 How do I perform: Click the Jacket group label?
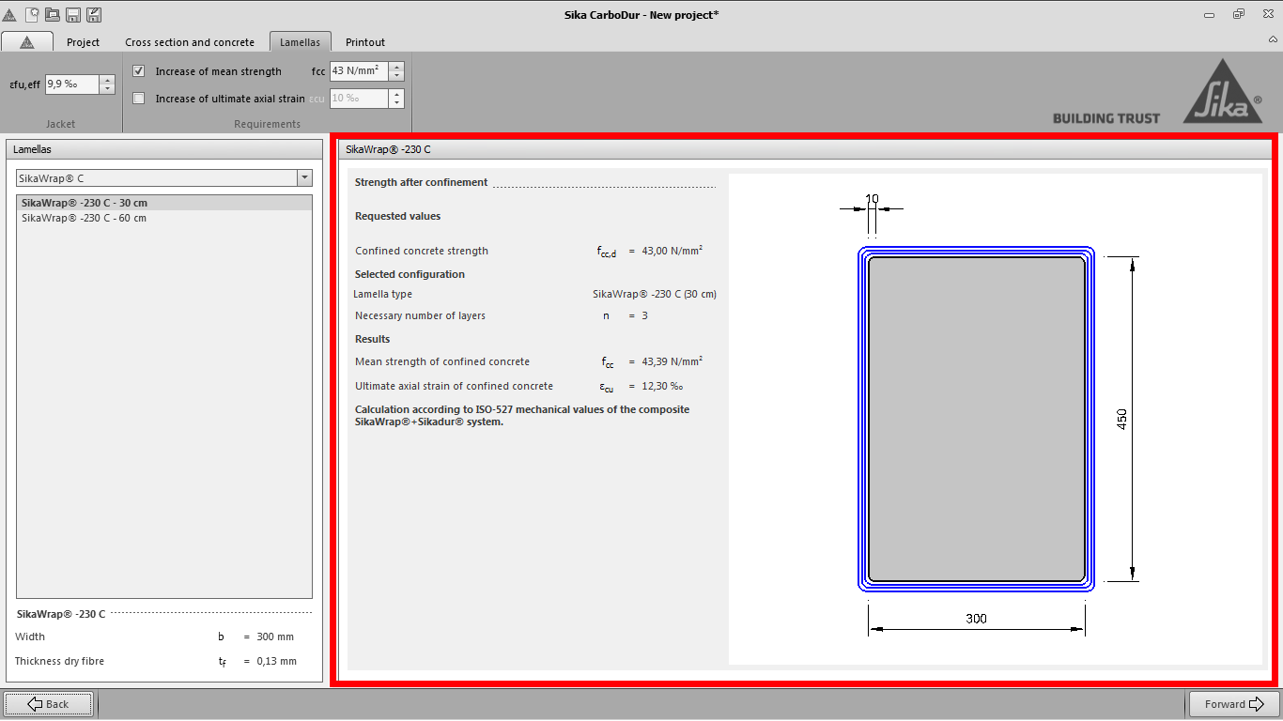tap(60, 124)
